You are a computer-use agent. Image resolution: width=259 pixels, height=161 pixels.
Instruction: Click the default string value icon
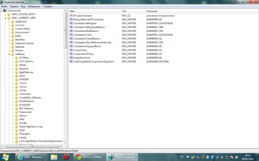click(71, 15)
